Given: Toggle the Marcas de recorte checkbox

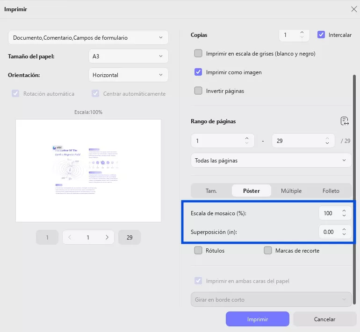Looking at the screenshot, I should pyautogui.click(x=268, y=250).
